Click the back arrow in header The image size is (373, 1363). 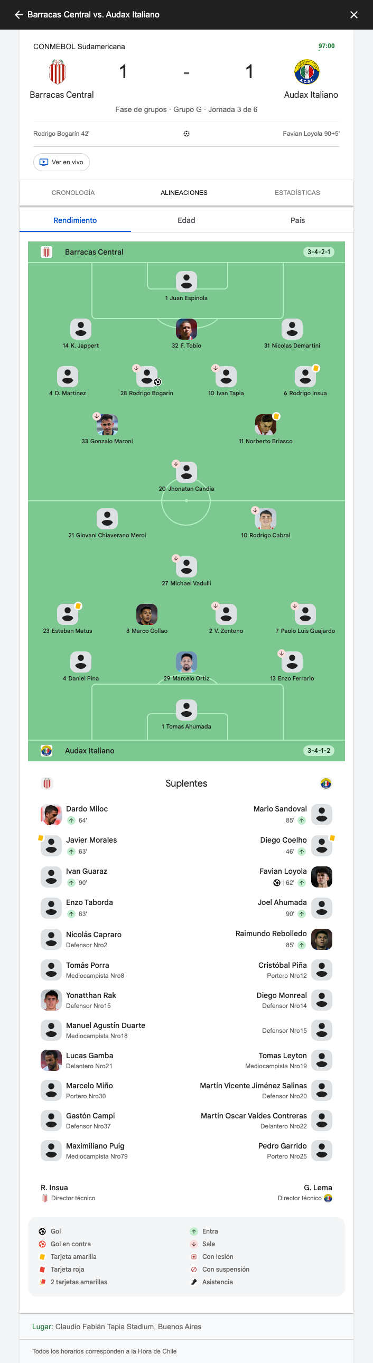click(18, 15)
